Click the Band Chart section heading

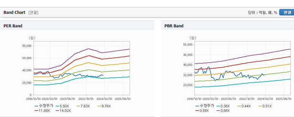pyautogui.click(x=14, y=12)
